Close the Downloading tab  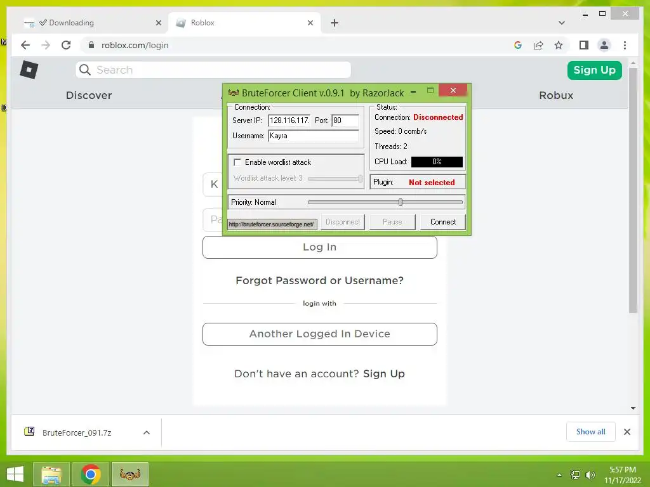tap(158, 23)
